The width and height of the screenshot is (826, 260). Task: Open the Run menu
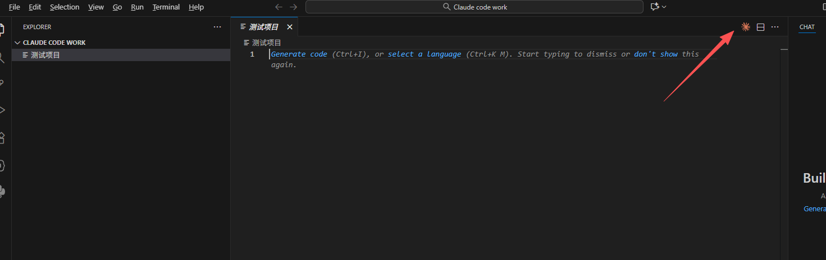coord(137,7)
